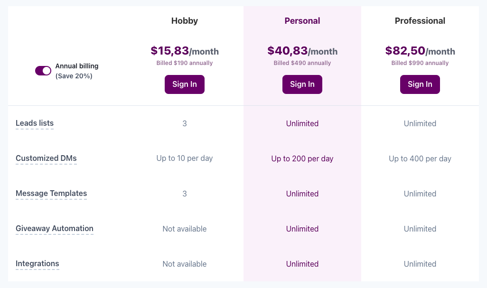Click the 'Annual billing (Save 20%)' label
This screenshot has height=288, width=487.
coord(77,71)
